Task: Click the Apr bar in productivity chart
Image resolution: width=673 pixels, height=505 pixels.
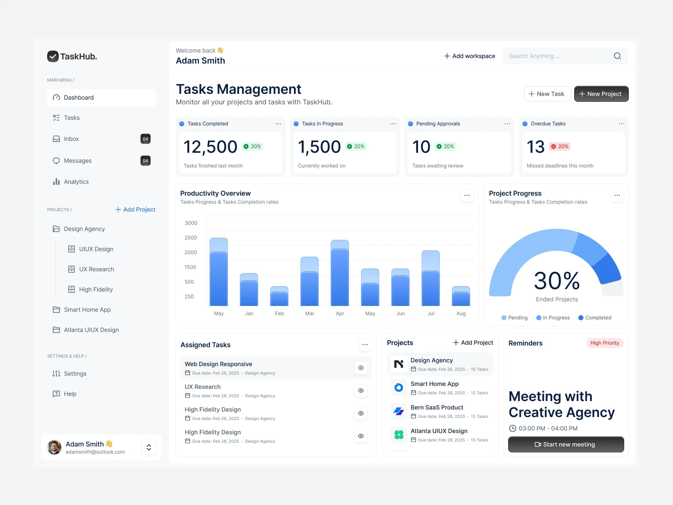Action: pos(340,273)
